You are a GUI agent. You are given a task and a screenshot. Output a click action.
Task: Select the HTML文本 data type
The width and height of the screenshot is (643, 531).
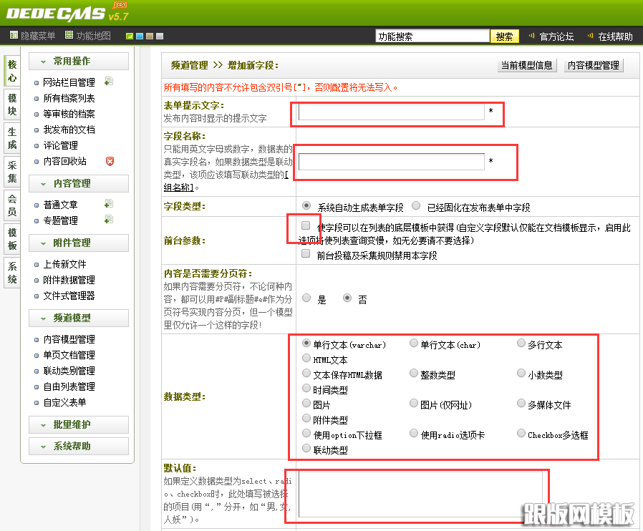(x=306, y=357)
